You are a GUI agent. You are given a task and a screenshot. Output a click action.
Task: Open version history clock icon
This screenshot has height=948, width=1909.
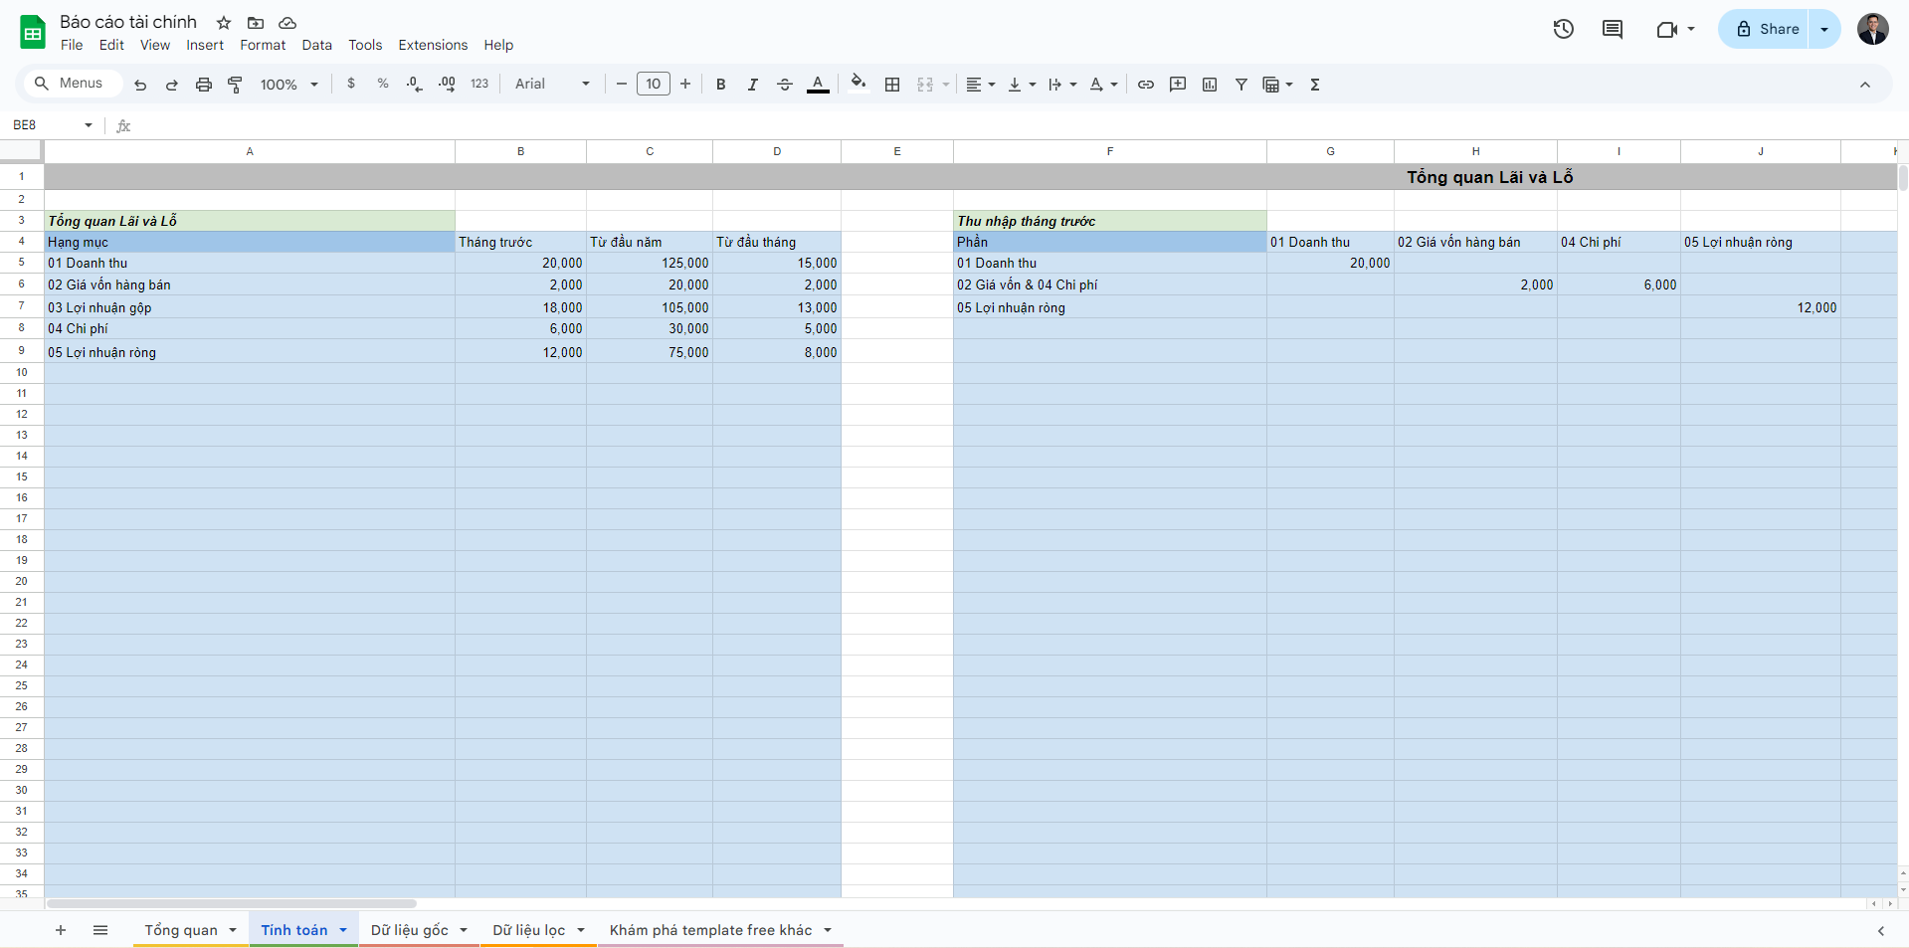point(1564,29)
